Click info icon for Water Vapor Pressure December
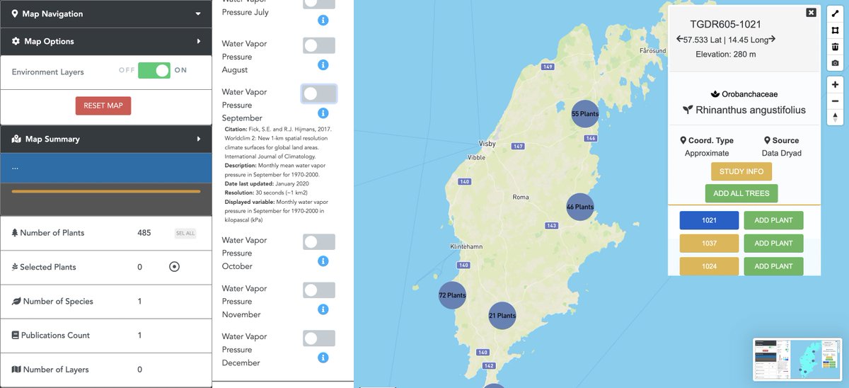This screenshot has height=388, width=849. tap(323, 358)
